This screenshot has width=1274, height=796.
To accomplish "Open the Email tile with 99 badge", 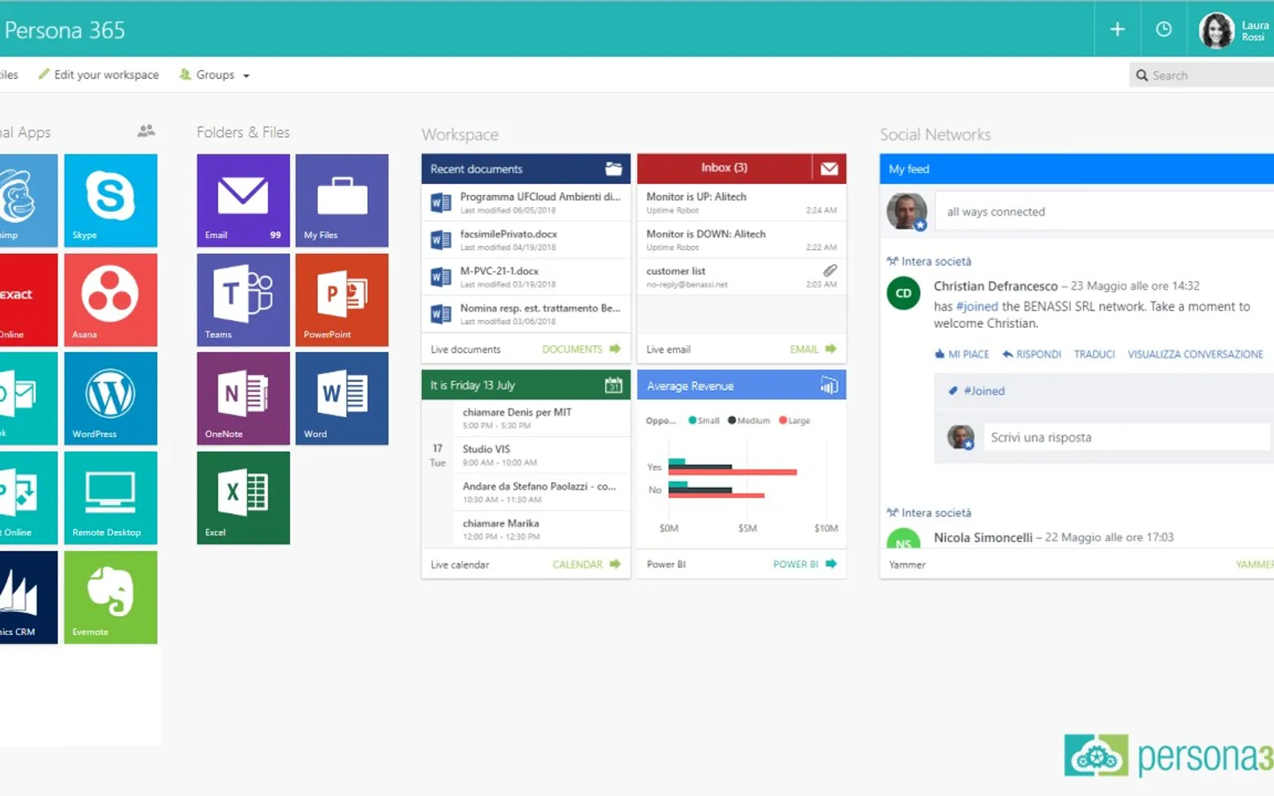I will coord(244,201).
